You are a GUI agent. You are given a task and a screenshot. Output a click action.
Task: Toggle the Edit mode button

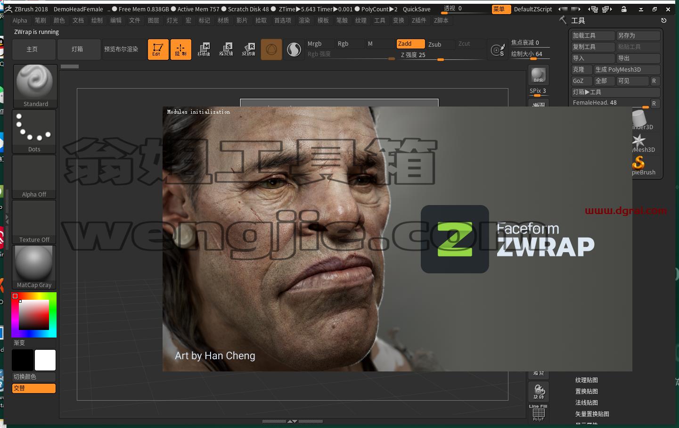pyautogui.click(x=158, y=49)
